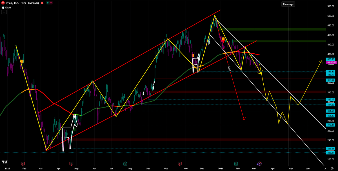Open the TradingView logo at bottom left

(4, 162)
